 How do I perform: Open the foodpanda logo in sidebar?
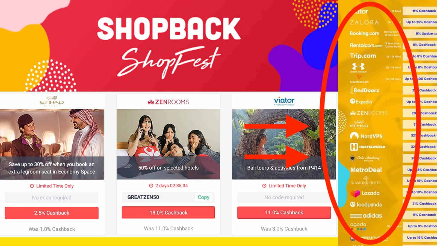pyautogui.click(x=366, y=204)
